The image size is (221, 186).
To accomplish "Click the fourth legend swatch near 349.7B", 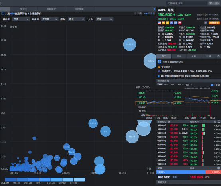I will [x=45, y=179].
